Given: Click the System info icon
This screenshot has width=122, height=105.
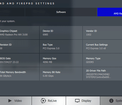Looking at the screenshot, I should coord(111,101).
